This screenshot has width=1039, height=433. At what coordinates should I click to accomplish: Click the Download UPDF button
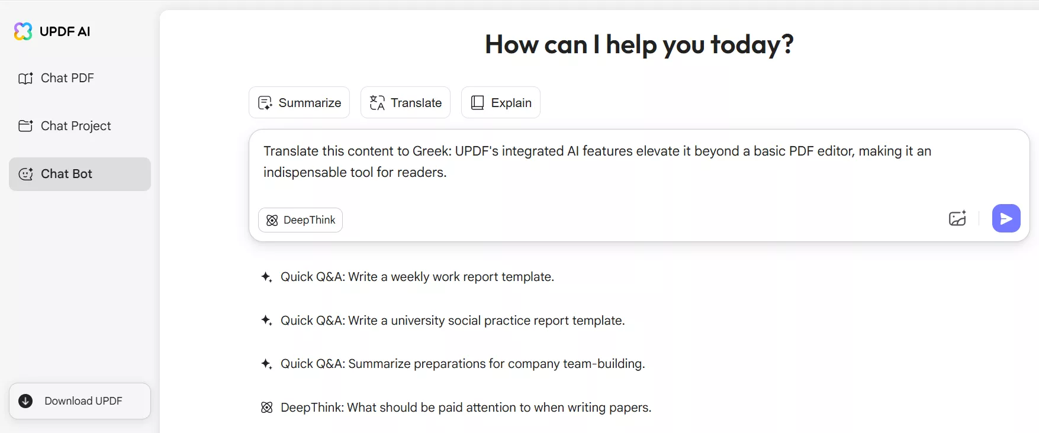coord(79,401)
